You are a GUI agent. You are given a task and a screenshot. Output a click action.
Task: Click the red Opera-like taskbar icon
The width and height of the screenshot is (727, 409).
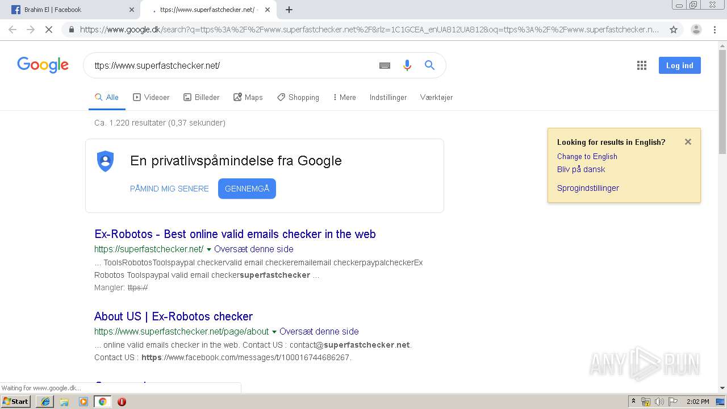pos(122,402)
